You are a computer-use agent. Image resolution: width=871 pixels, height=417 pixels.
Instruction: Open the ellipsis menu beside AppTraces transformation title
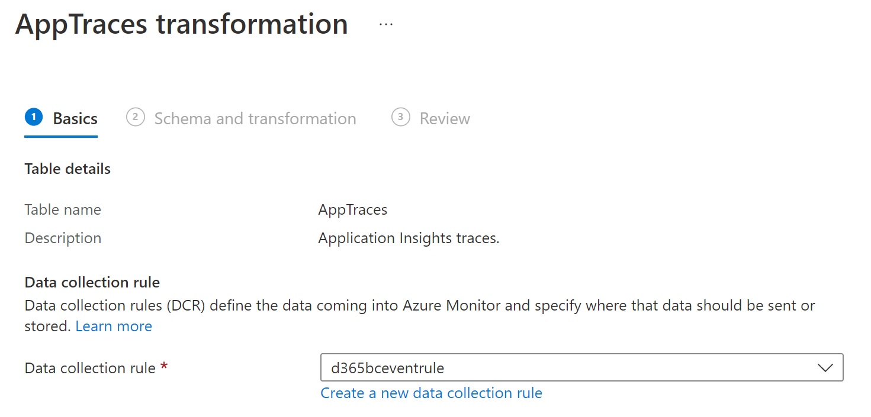[x=386, y=25]
